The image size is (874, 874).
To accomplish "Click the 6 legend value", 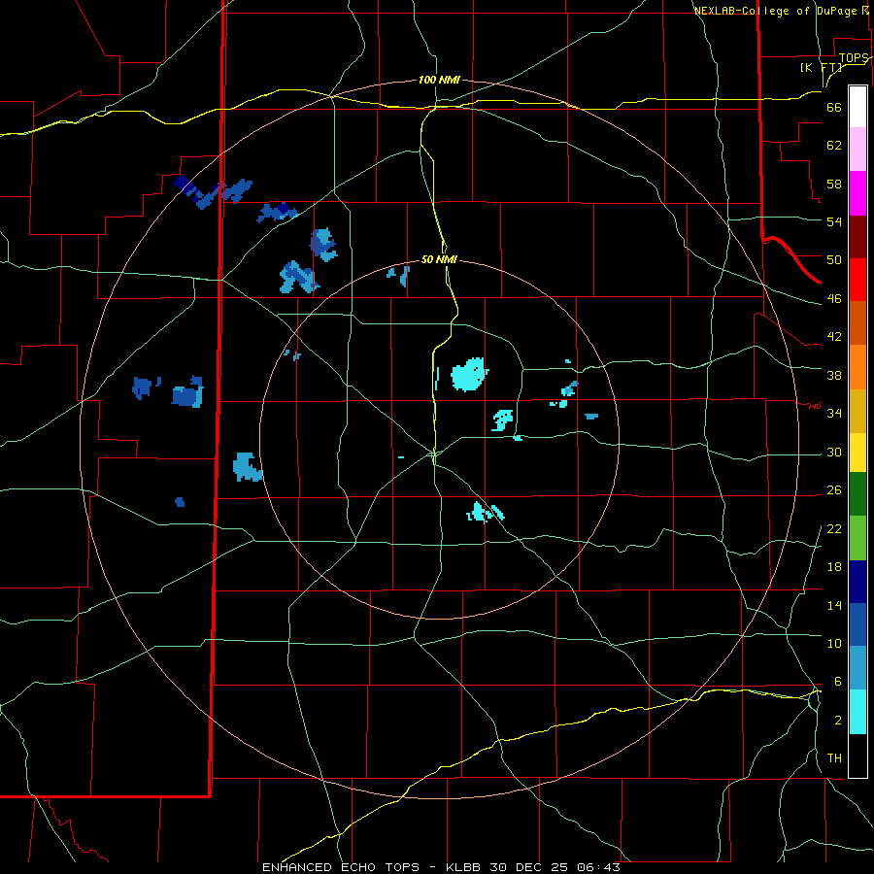I will (837, 682).
